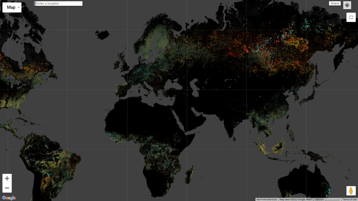Click the Google logo
The height and width of the screenshot is (201, 358).
pos(9,198)
